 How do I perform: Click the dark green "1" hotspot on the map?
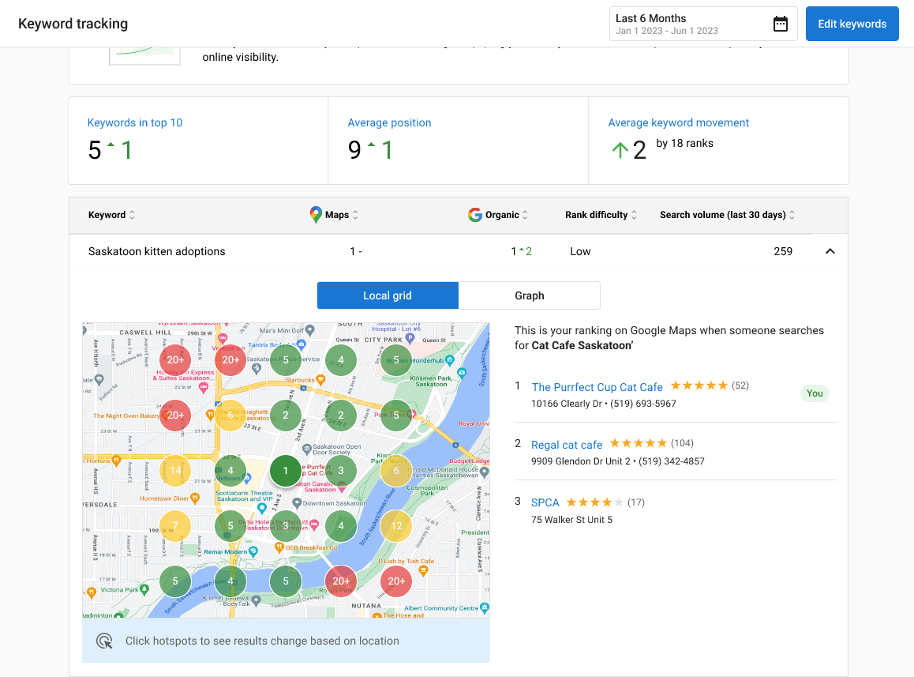285,470
